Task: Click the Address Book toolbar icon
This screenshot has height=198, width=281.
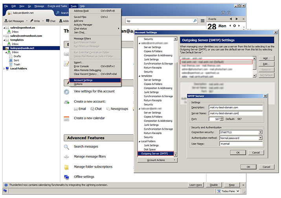Action: click(61, 21)
